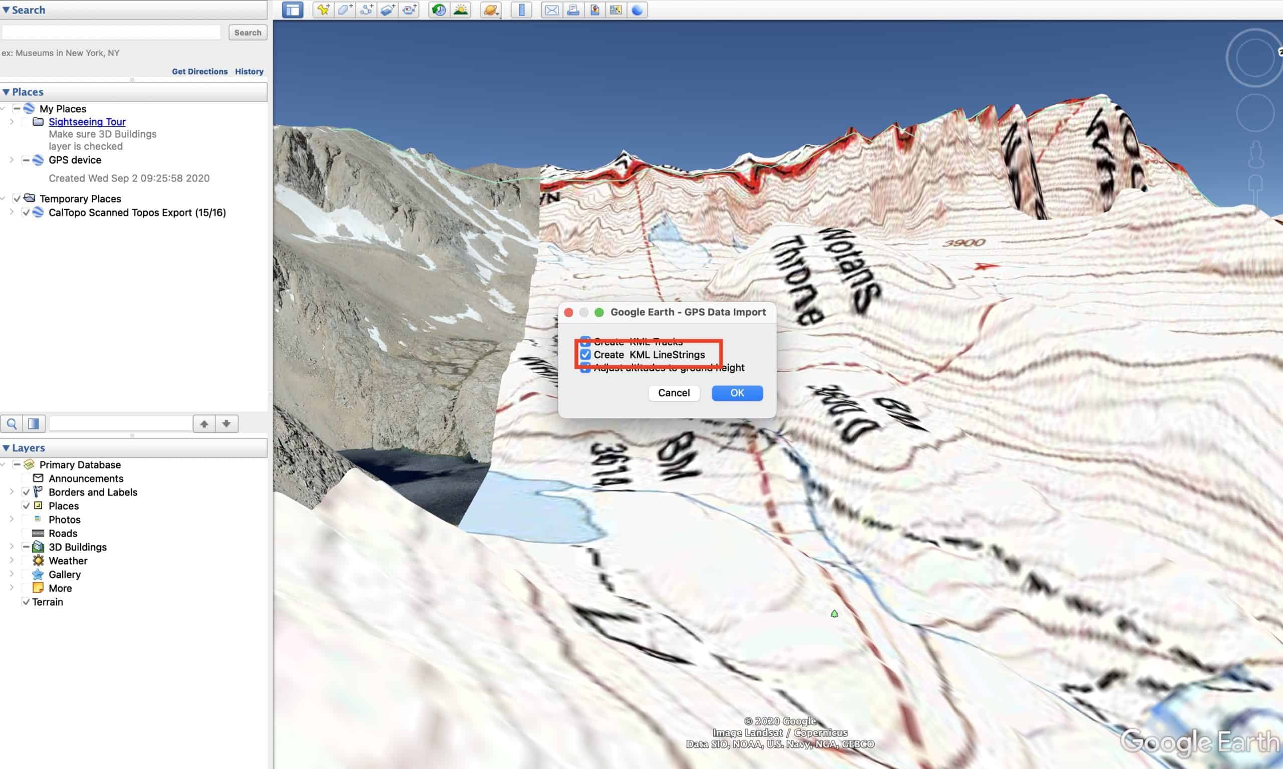The image size is (1283, 769).
Task: Click the Primary Database icon
Action: click(x=29, y=464)
